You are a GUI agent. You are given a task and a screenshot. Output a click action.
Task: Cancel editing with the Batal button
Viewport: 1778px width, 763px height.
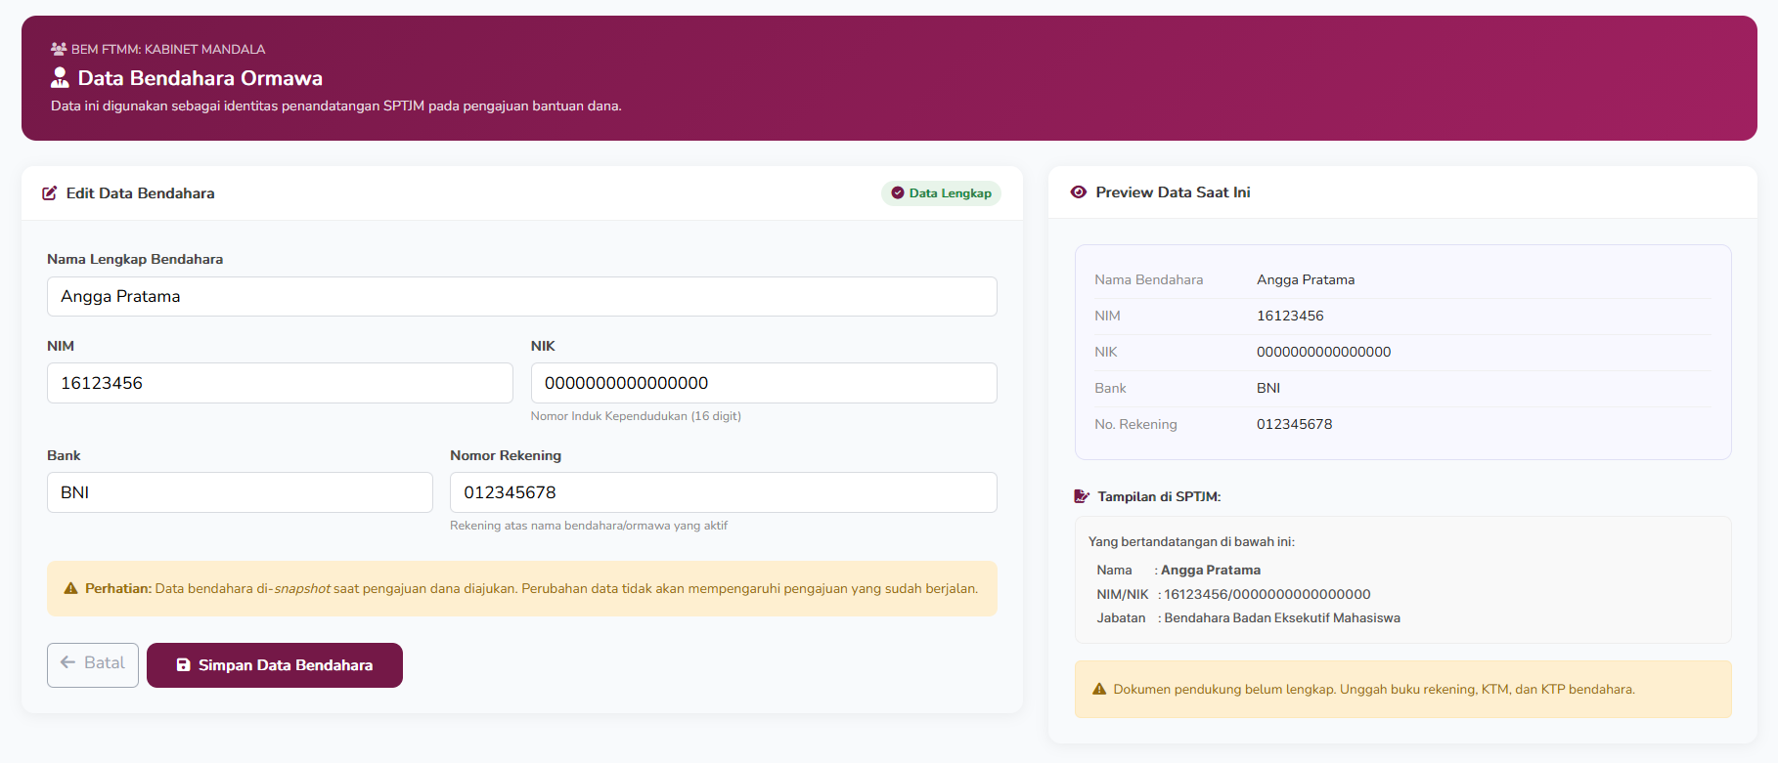click(93, 665)
